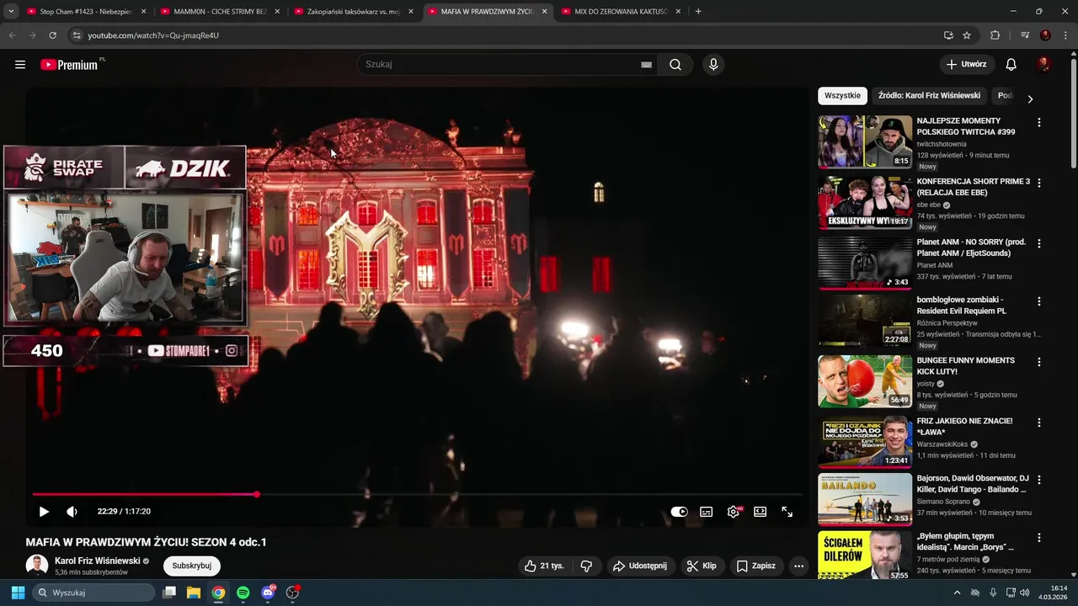Image resolution: width=1078 pixels, height=606 pixels.
Task: Select the Źródło: Karol Friz Wiśniewski chip
Action: tap(929, 95)
